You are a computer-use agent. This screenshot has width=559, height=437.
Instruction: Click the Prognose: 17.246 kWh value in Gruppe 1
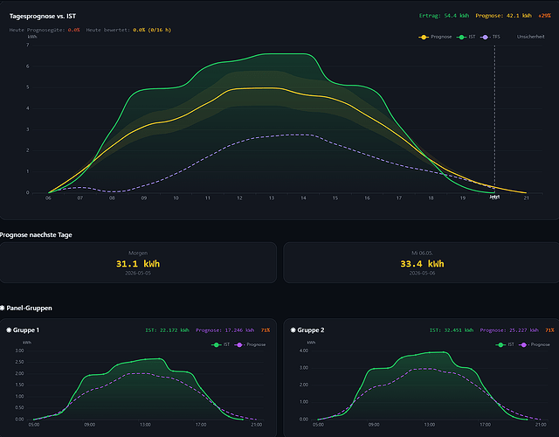[225, 330]
